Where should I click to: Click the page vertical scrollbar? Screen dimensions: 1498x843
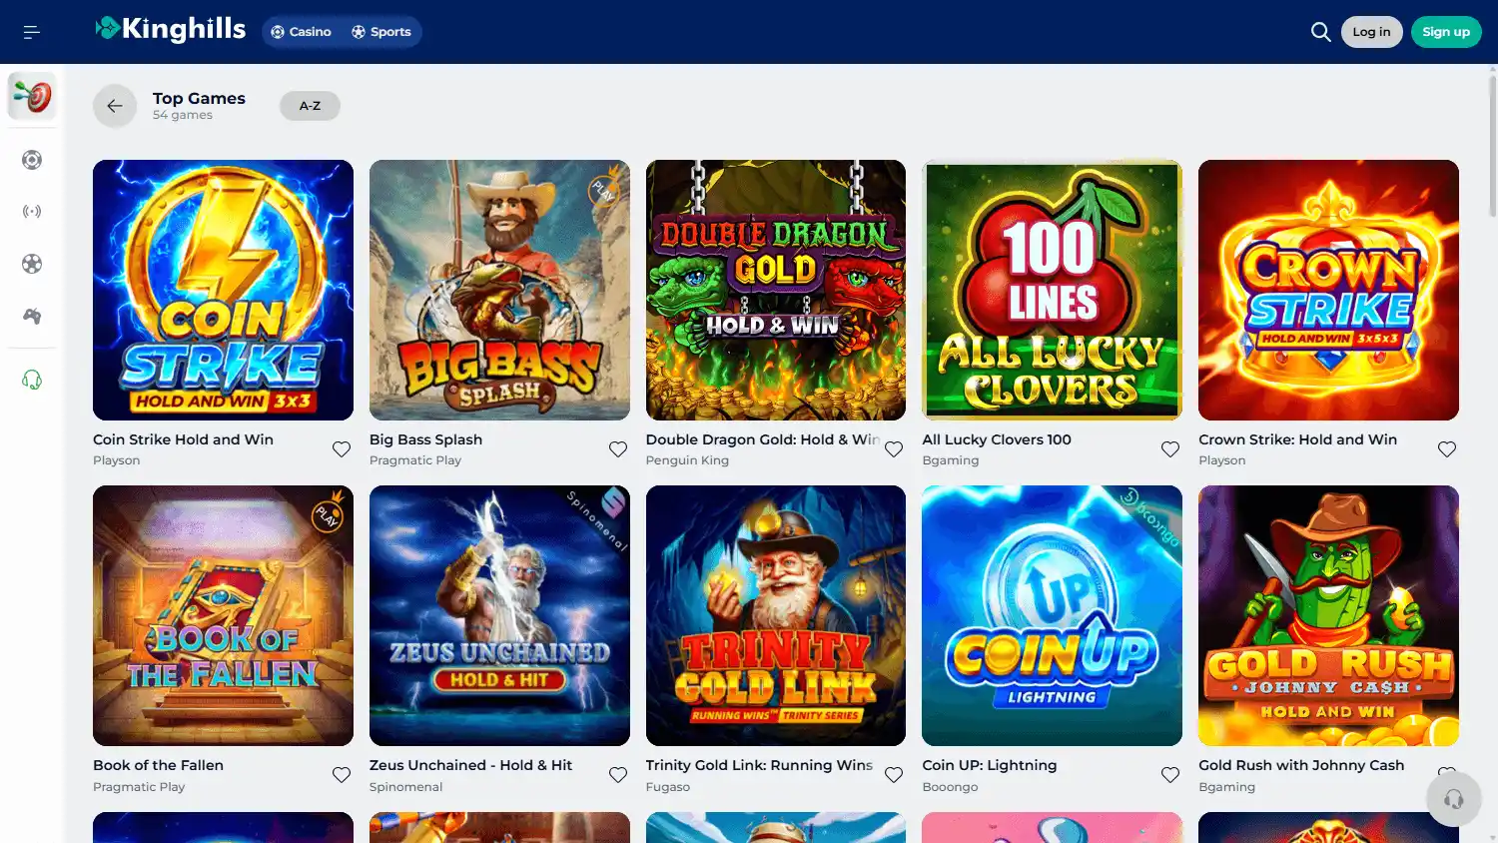point(1492,145)
